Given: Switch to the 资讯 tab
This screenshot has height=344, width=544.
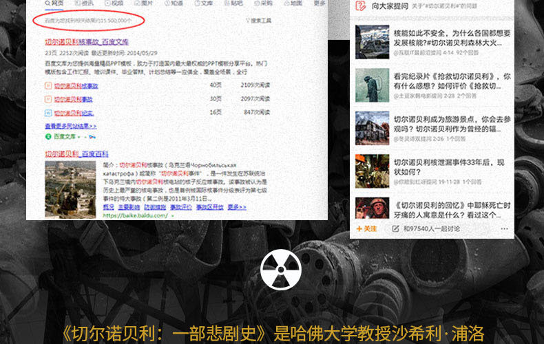Looking at the screenshot, I should (84, 3).
